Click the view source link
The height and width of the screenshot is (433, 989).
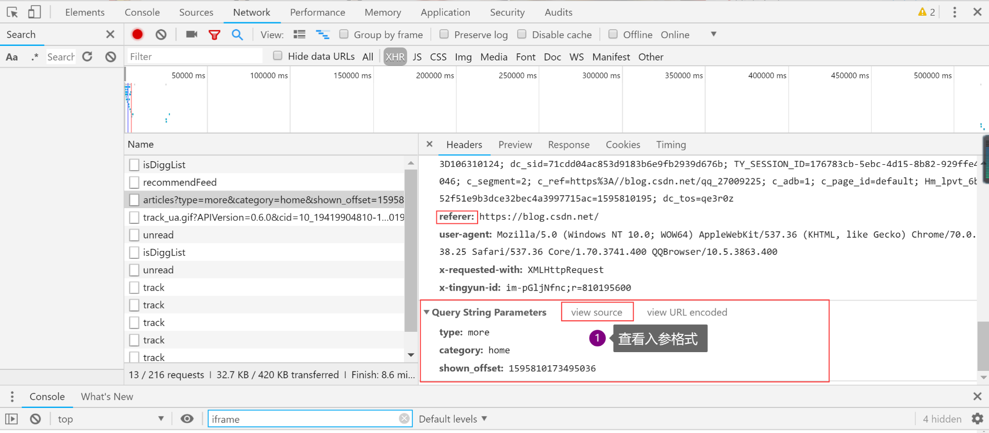click(596, 312)
